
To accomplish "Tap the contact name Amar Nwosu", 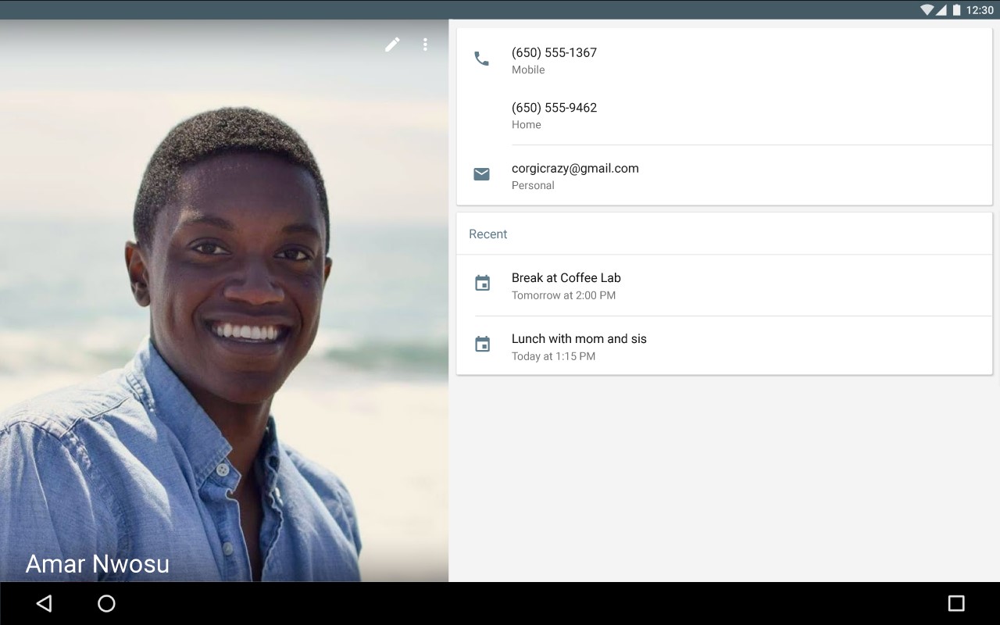I will tap(97, 563).
